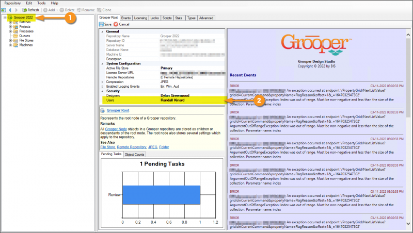
Task: Open the Tools menu
Action: point(41,3)
